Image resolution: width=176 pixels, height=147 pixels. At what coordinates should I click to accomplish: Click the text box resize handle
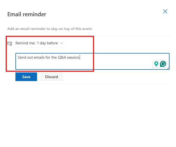click(168, 68)
